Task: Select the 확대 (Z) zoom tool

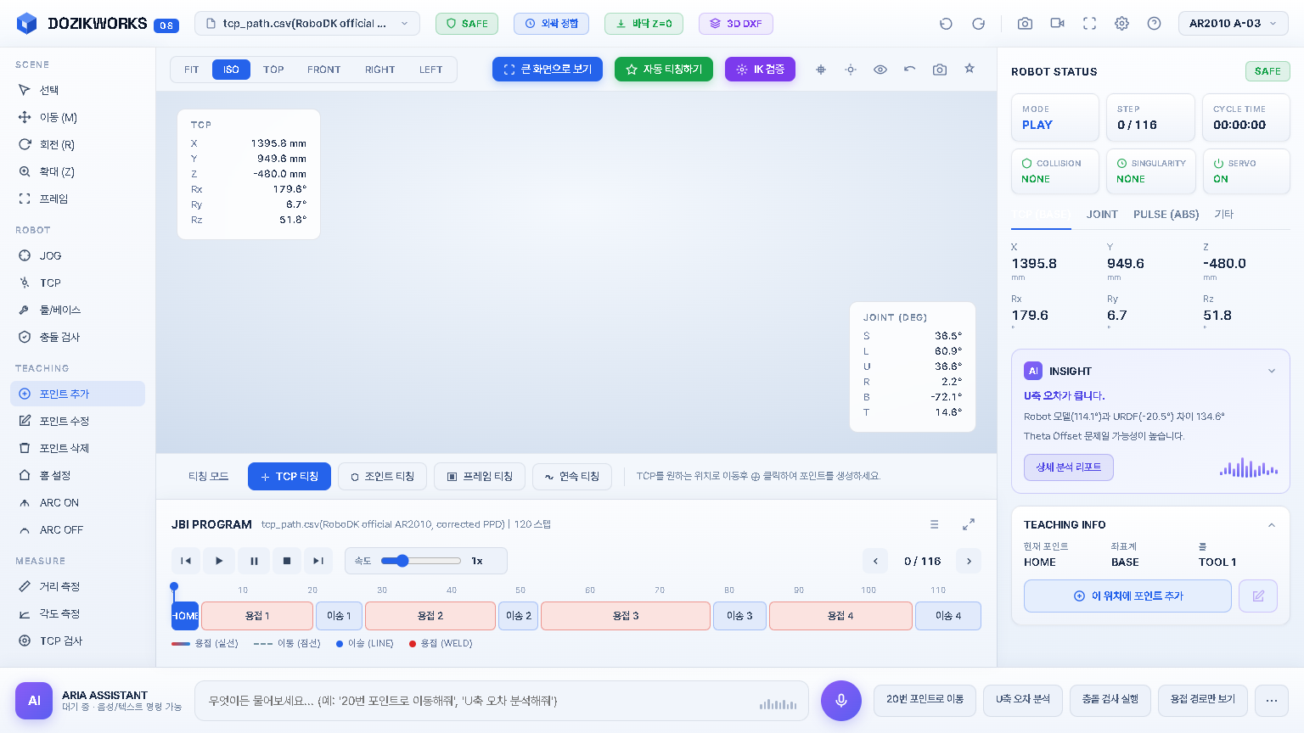Action: coord(77,171)
